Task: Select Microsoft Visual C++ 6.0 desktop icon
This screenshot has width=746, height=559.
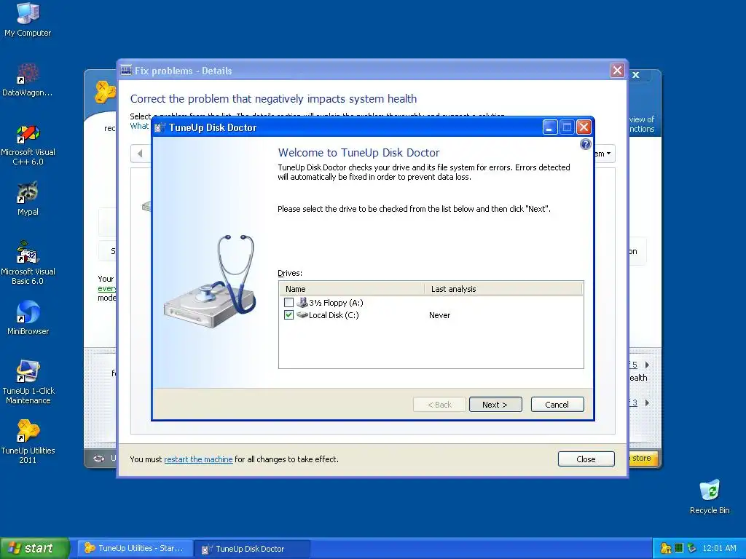Action: pyautogui.click(x=28, y=145)
